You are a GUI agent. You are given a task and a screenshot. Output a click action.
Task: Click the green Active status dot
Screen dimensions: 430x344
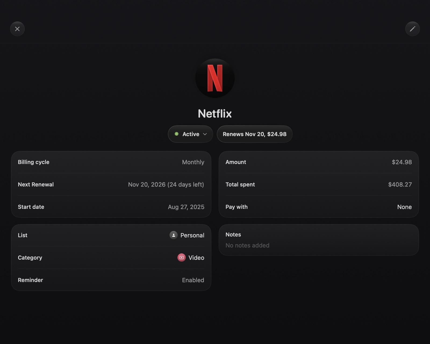(x=177, y=134)
